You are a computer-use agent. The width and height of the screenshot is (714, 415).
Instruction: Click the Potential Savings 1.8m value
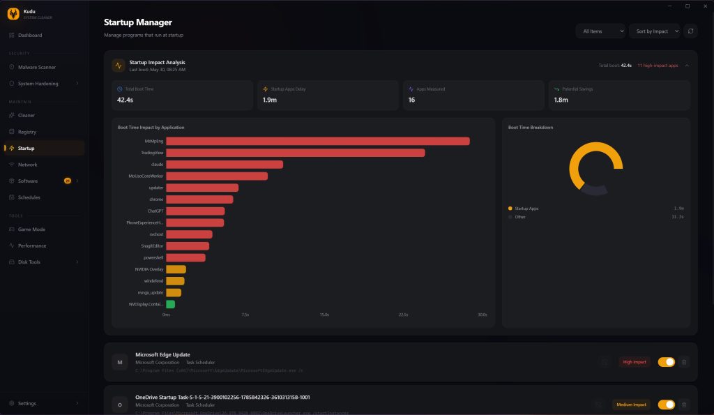click(561, 100)
